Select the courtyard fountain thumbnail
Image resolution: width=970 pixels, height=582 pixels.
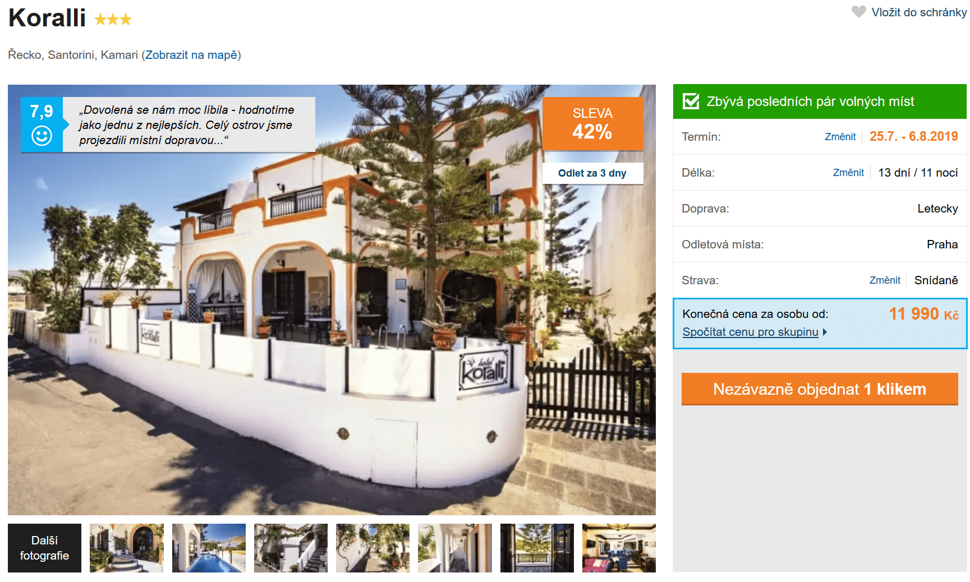[x=127, y=548]
